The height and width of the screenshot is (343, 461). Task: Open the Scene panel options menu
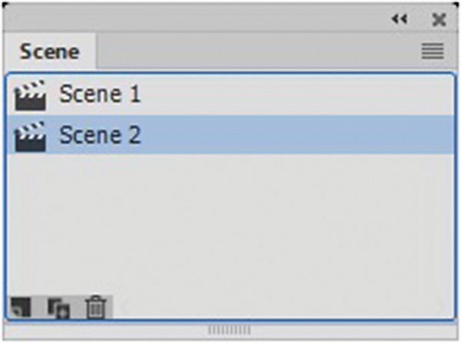[433, 51]
